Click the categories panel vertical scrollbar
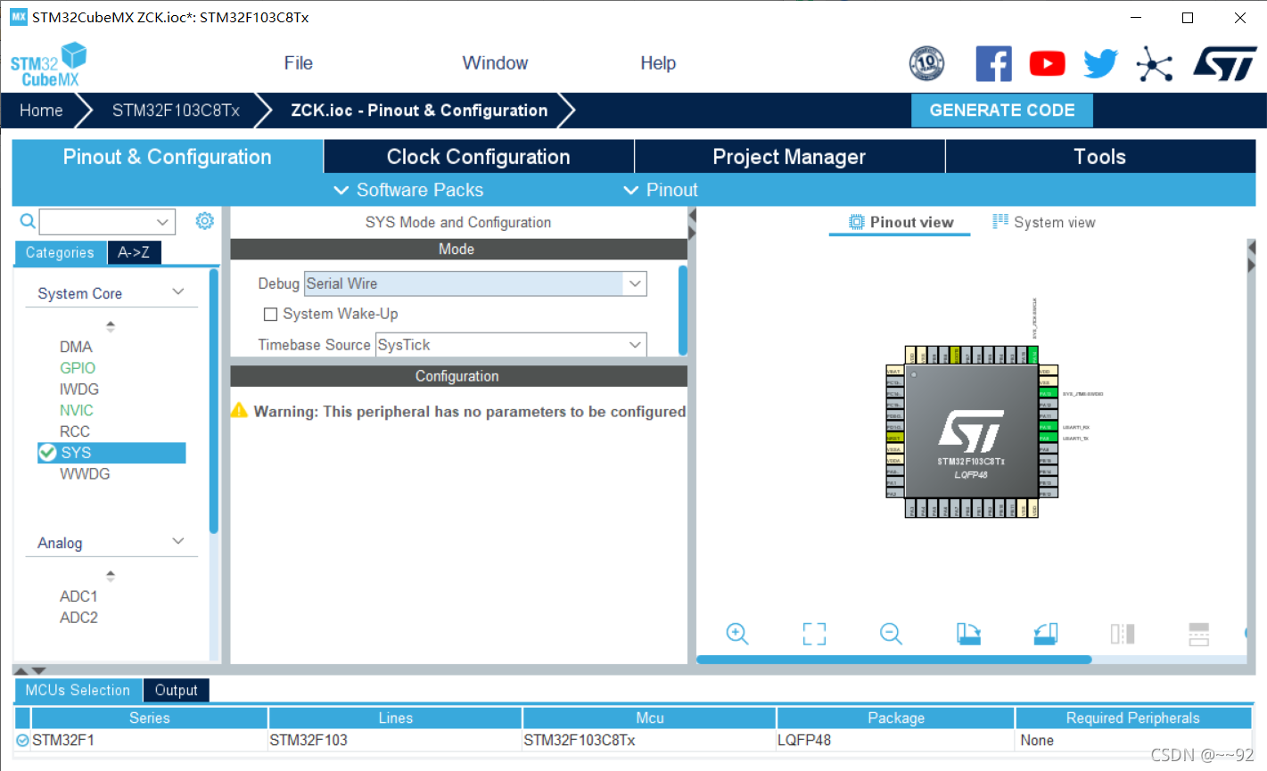 (213, 401)
